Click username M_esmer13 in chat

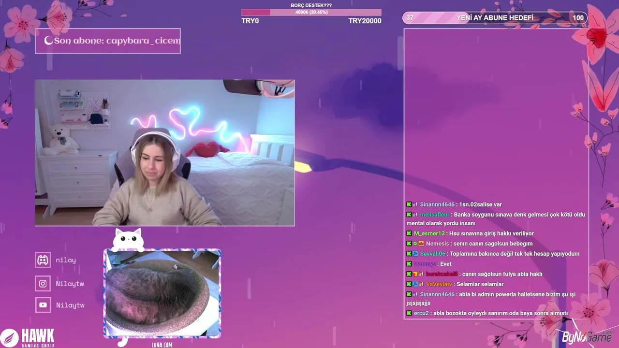429,233
